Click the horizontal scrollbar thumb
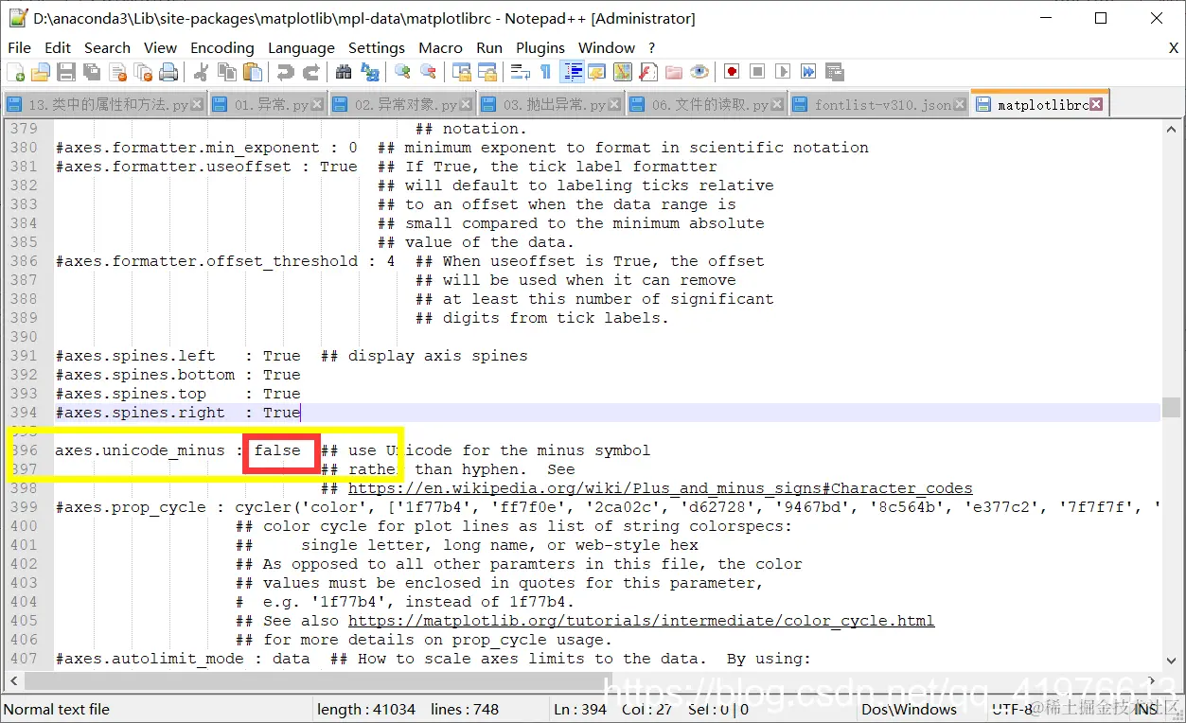1186x723 pixels. coord(317,680)
